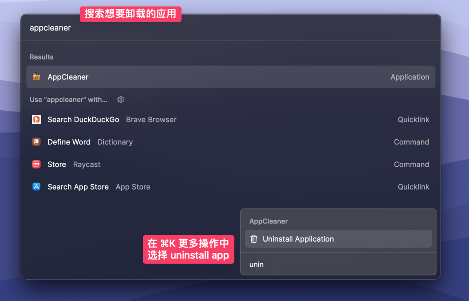The image size is (469, 301).
Task: Select Search App Store quicklink label
Action: 78,187
